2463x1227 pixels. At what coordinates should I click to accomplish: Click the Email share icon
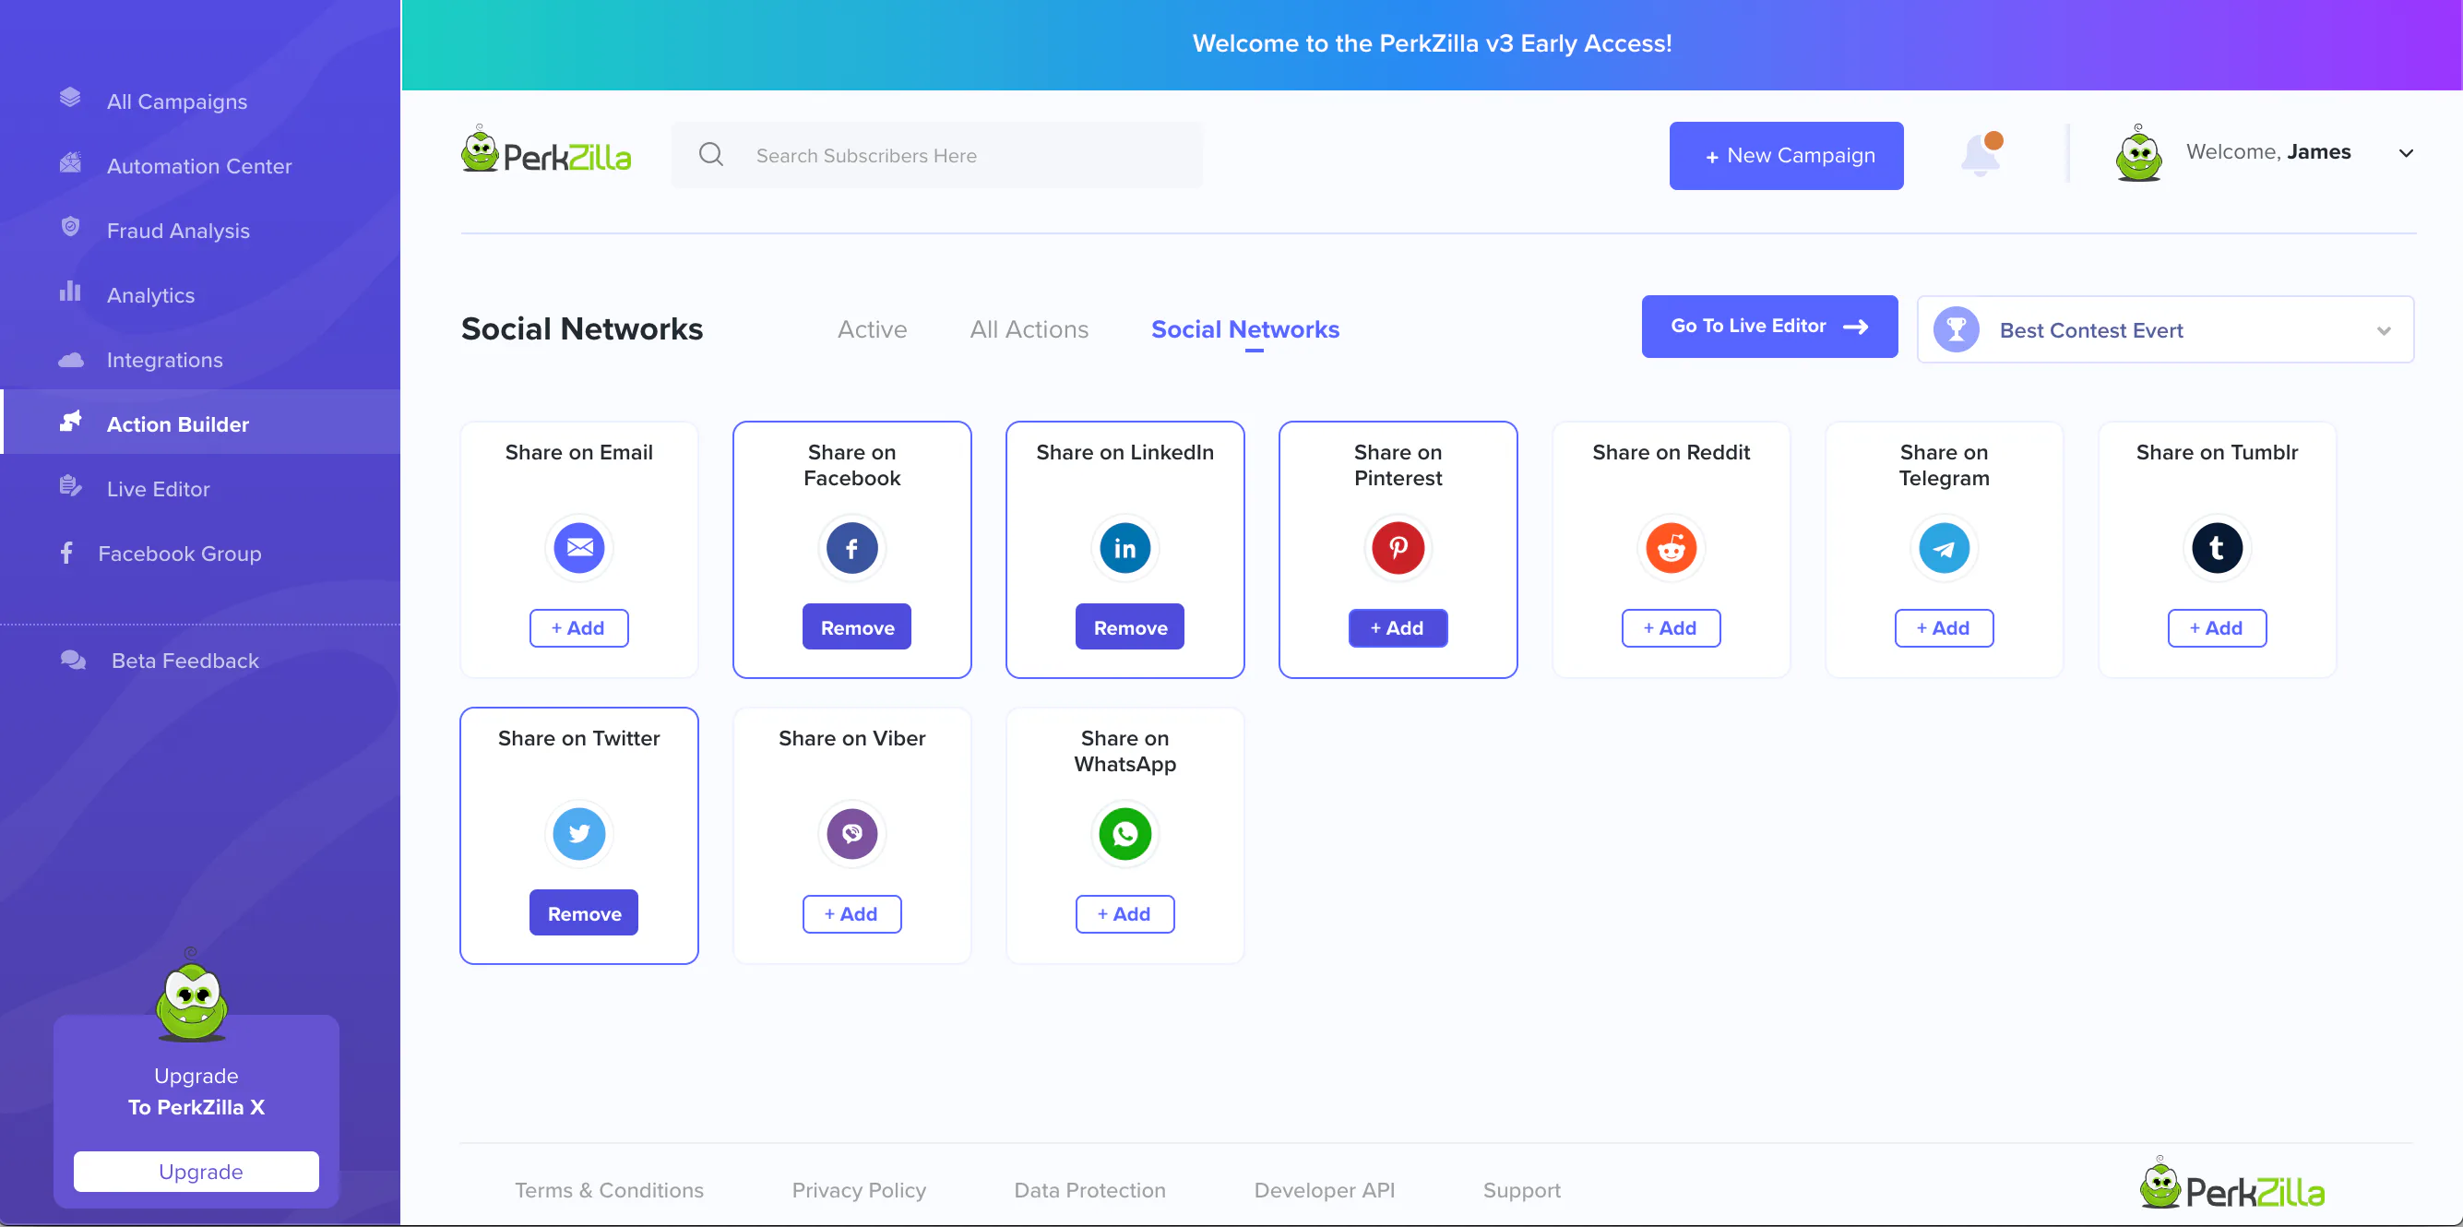click(578, 547)
